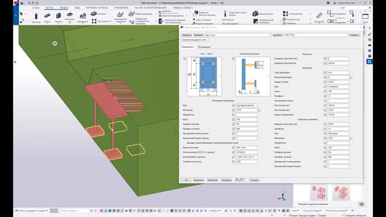Open the ЧЕРТЕЖИ И ОТЧЕТЫ ribbon tab
Screen dimensions: 386x217
[96, 8]
